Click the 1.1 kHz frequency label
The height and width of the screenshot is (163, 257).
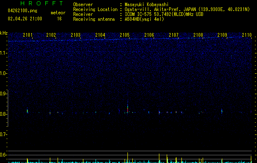(x=3, y=53)
